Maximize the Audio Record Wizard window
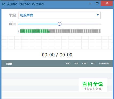Viewport: 114px width, 99px height. [97, 3]
